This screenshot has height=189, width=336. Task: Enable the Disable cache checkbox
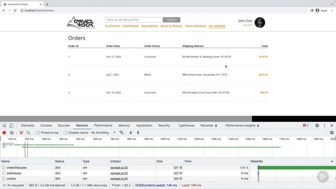coord(65,133)
